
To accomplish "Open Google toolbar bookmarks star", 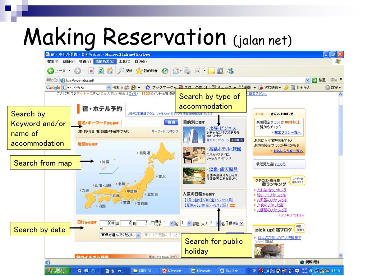I will [148, 88].
